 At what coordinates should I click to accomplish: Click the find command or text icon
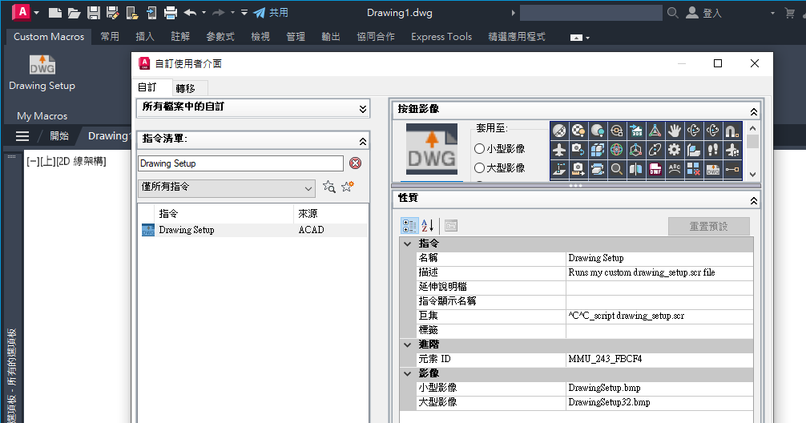coord(329,187)
